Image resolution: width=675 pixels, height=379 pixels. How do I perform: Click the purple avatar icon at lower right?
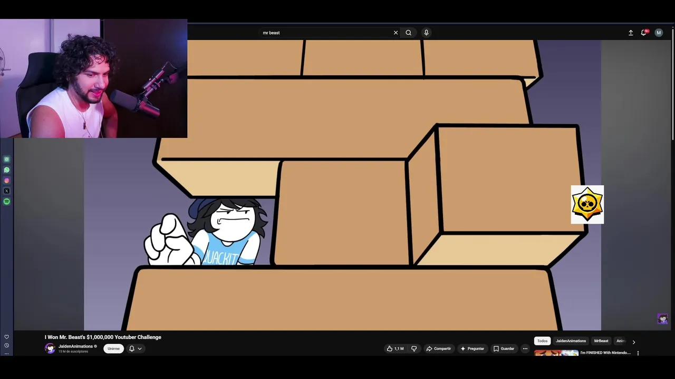(663, 318)
